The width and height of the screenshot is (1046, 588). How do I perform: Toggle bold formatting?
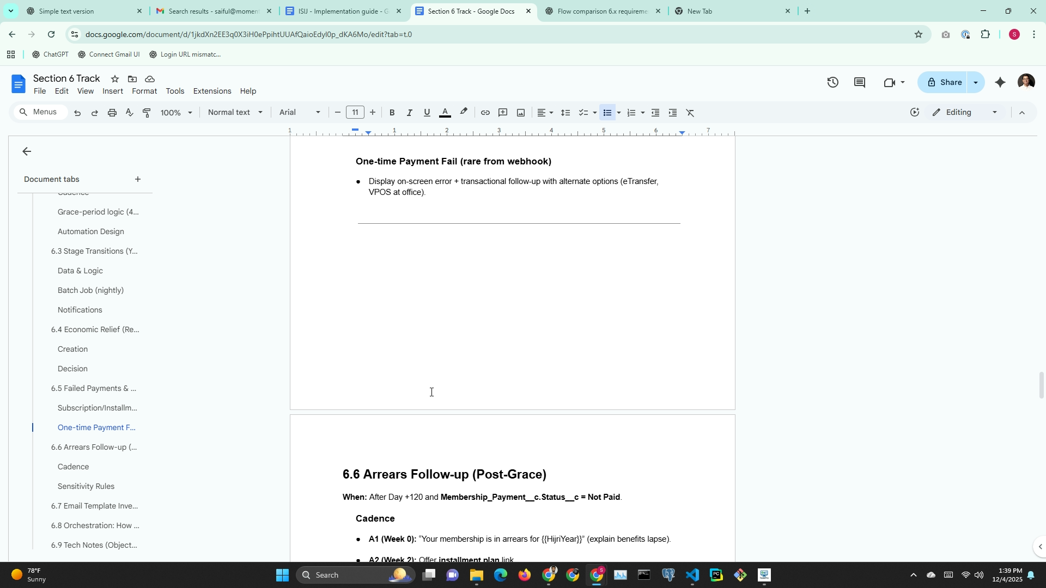tap(392, 113)
